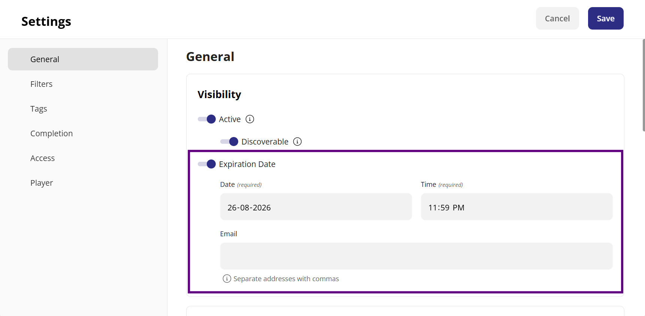Image resolution: width=645 pixels, height=316 pixels.
Task: Click the 'Separate addresses with commas' hint
Action: coord(286,279)
